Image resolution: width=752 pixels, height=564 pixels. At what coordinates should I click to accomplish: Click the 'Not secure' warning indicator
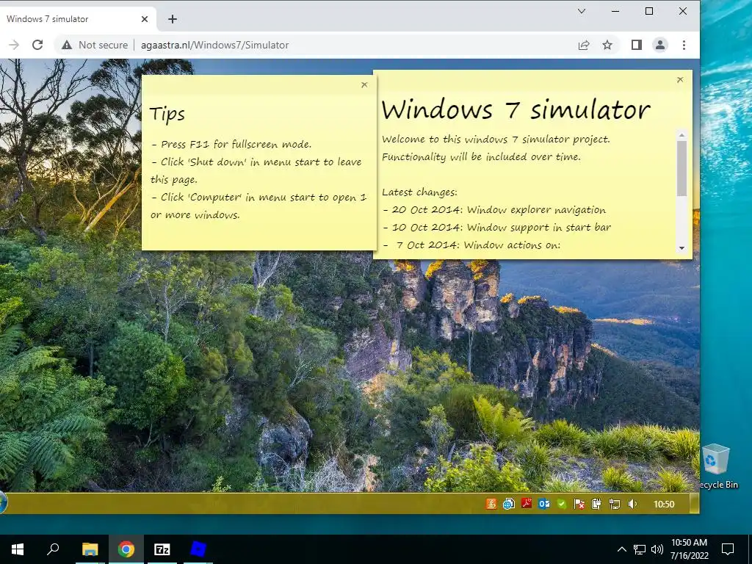click(95, 45)
